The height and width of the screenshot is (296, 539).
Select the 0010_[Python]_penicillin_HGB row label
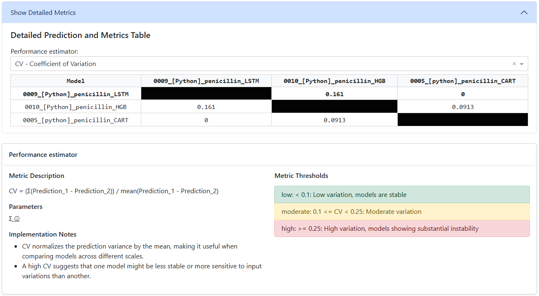pyautogui.click(x=76, y=107)
